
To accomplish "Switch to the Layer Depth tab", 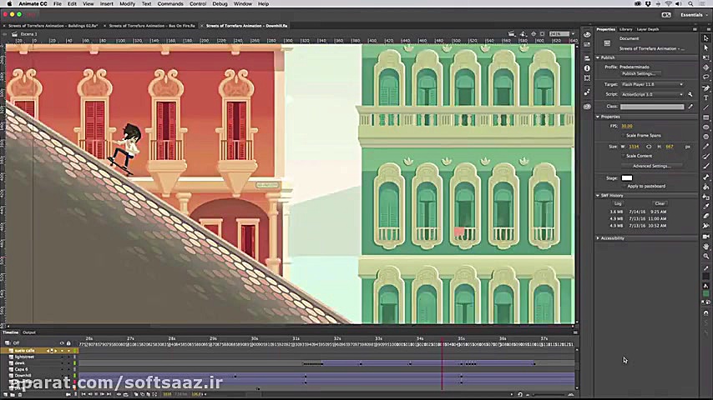I will tap(648, 29).
